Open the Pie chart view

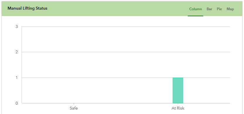[219, 9]
